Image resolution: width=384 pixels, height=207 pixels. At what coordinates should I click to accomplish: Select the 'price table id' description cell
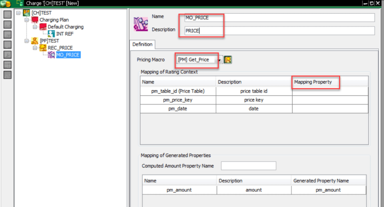(x=254, y=91)
